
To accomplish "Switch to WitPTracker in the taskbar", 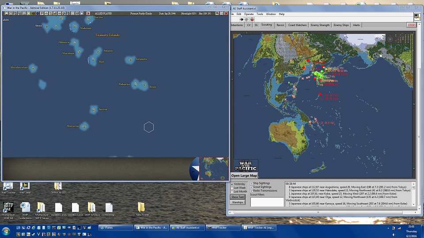I will pos(223,228).
